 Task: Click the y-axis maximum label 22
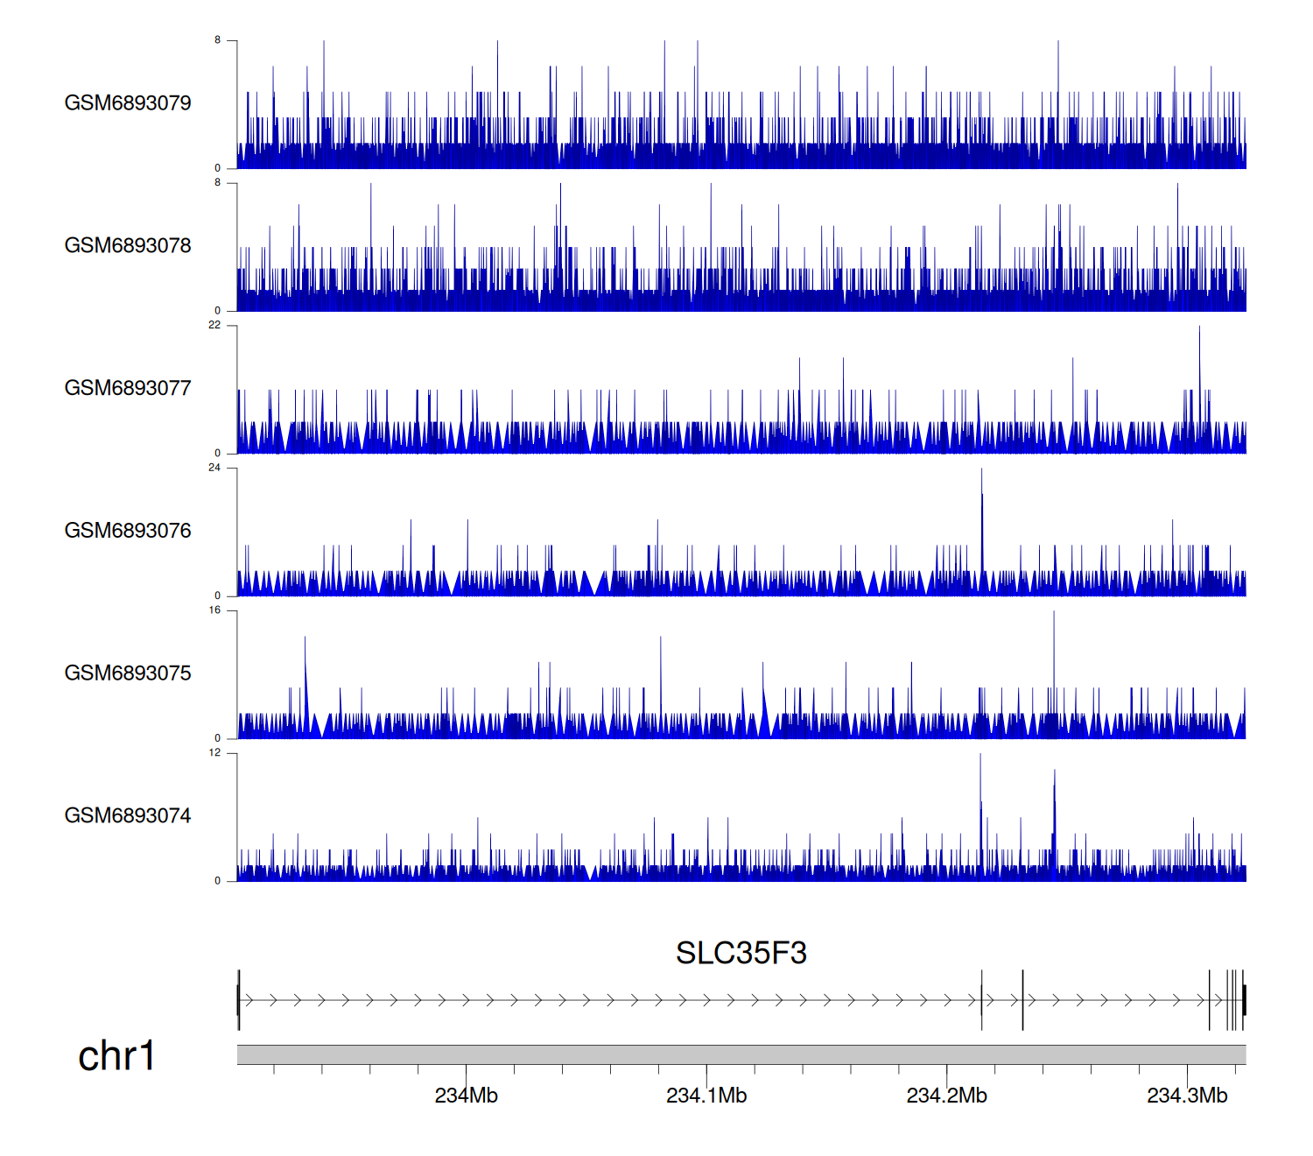(214, 325)
